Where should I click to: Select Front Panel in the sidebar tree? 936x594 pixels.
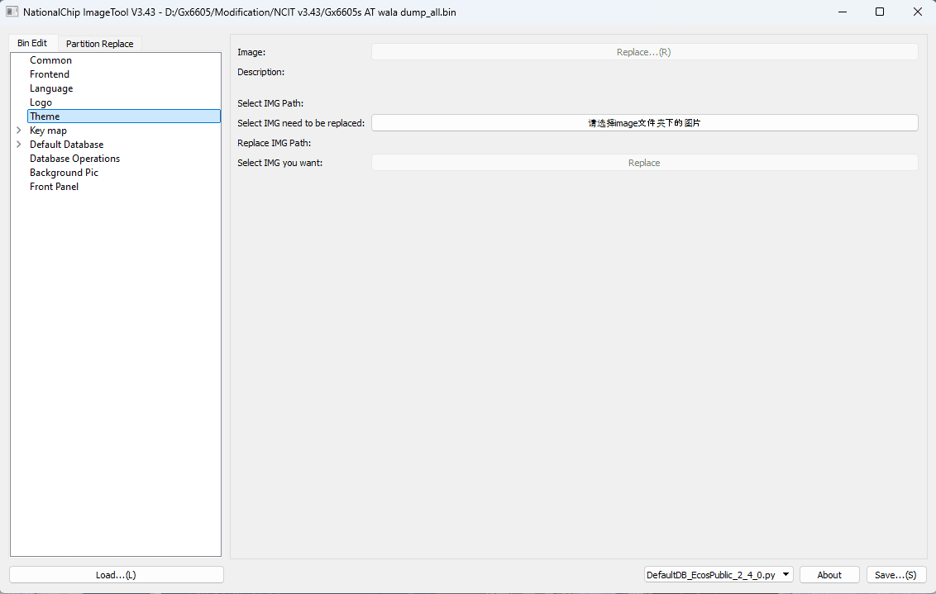pyautogui.click(x=54, y=186)
